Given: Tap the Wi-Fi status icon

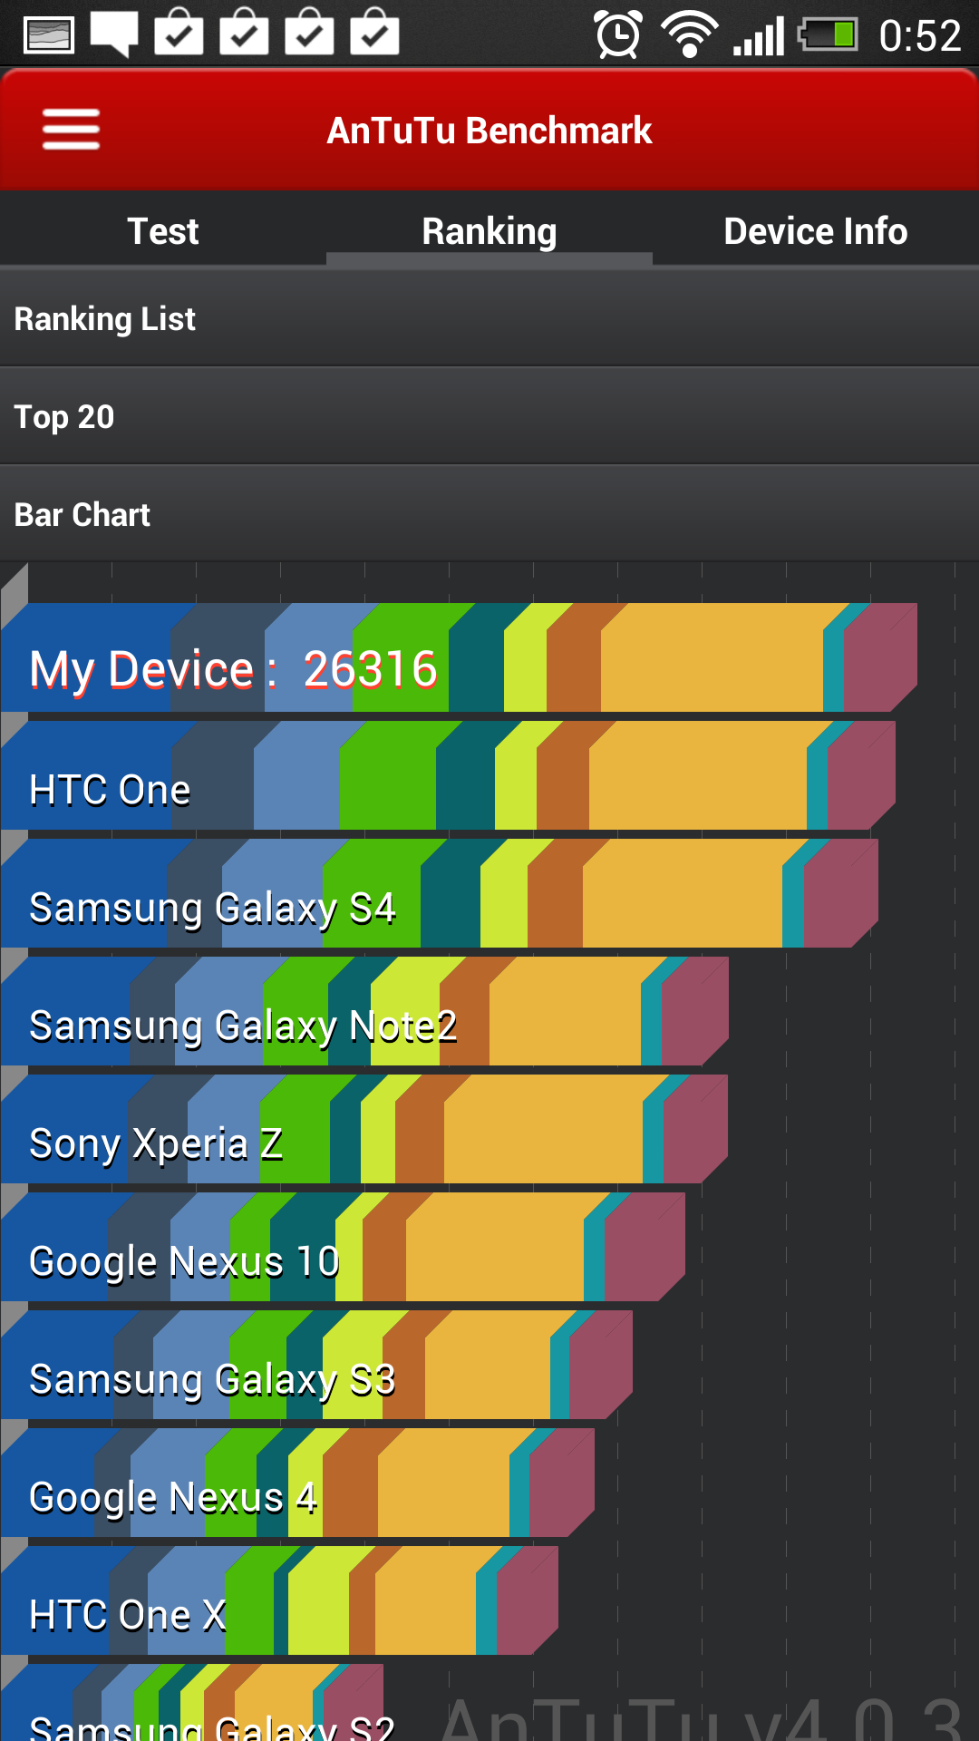Looking at the screenshot, I should [690, 35].
